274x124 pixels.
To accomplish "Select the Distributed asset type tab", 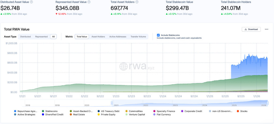I will click(25, 37).
